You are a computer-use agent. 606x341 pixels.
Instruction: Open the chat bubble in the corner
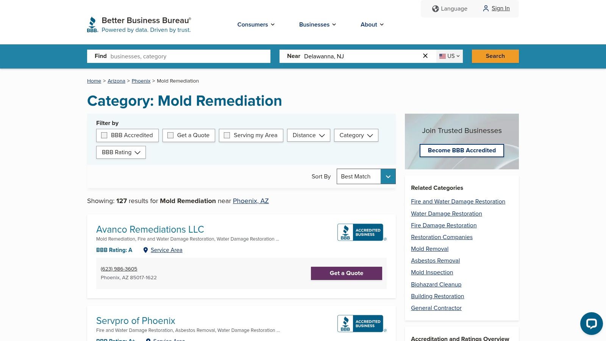tap(591, 323)
